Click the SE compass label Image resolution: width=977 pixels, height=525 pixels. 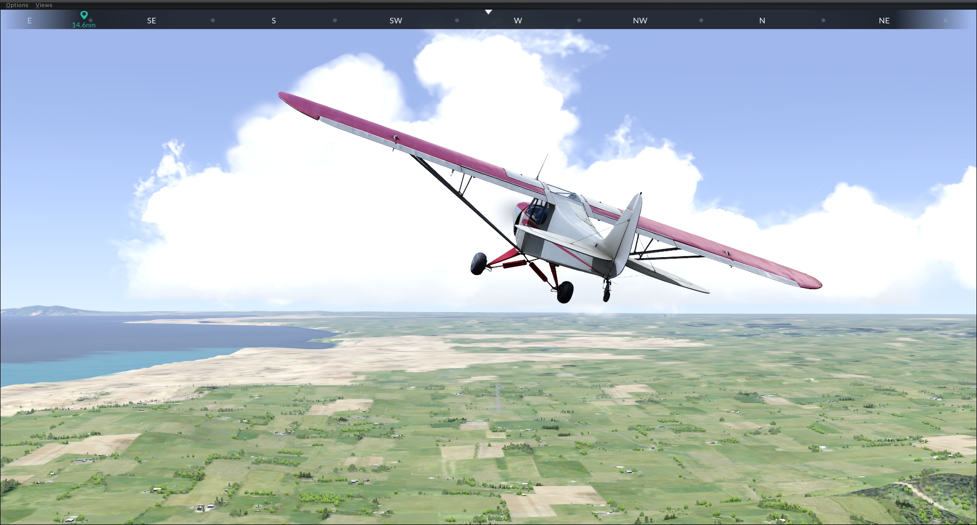coord(152,21)
